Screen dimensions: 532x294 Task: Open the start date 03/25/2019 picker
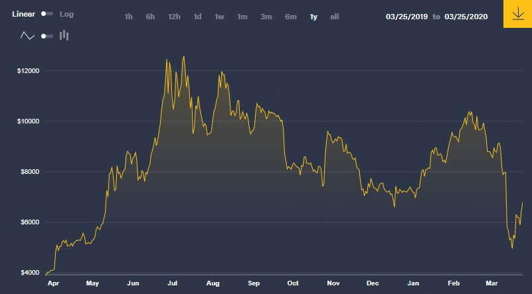point(407,17)
